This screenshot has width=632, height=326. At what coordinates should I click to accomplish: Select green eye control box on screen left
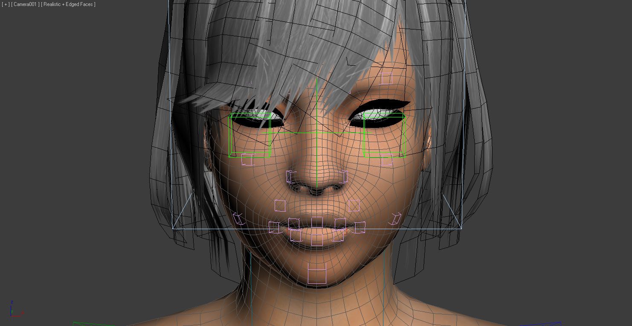[250, 136]
